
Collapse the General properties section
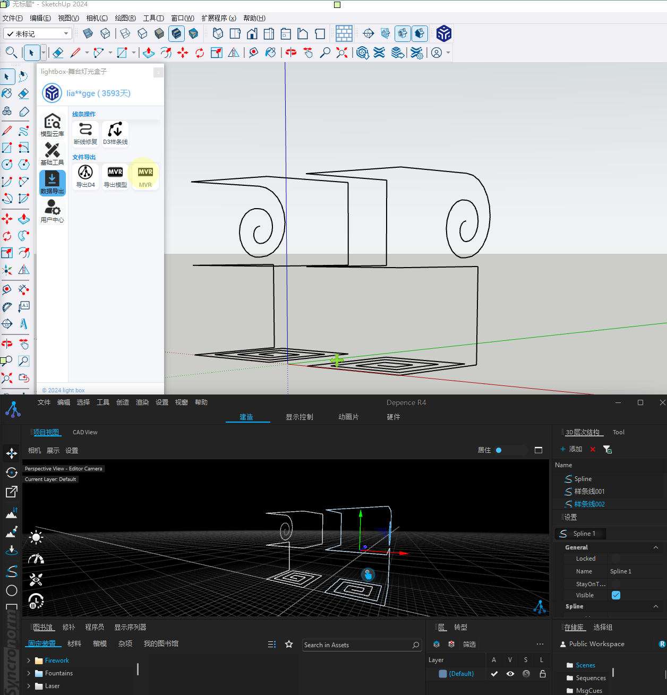(655, 547)
